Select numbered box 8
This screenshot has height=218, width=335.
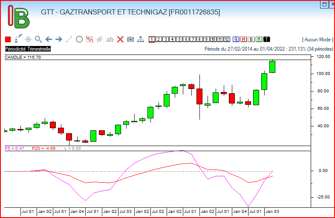point(199,39)
